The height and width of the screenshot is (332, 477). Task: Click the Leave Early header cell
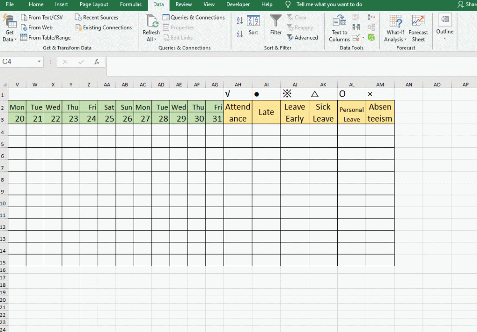pos(295,112)
